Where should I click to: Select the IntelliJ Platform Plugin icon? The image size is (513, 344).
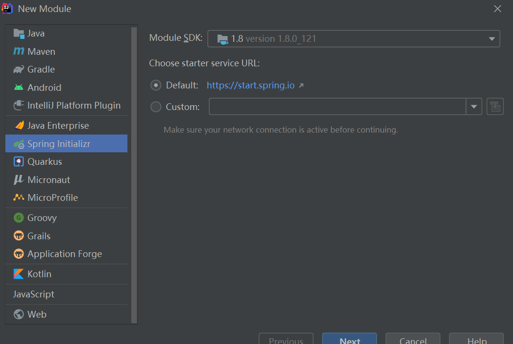tap(19, 105)
